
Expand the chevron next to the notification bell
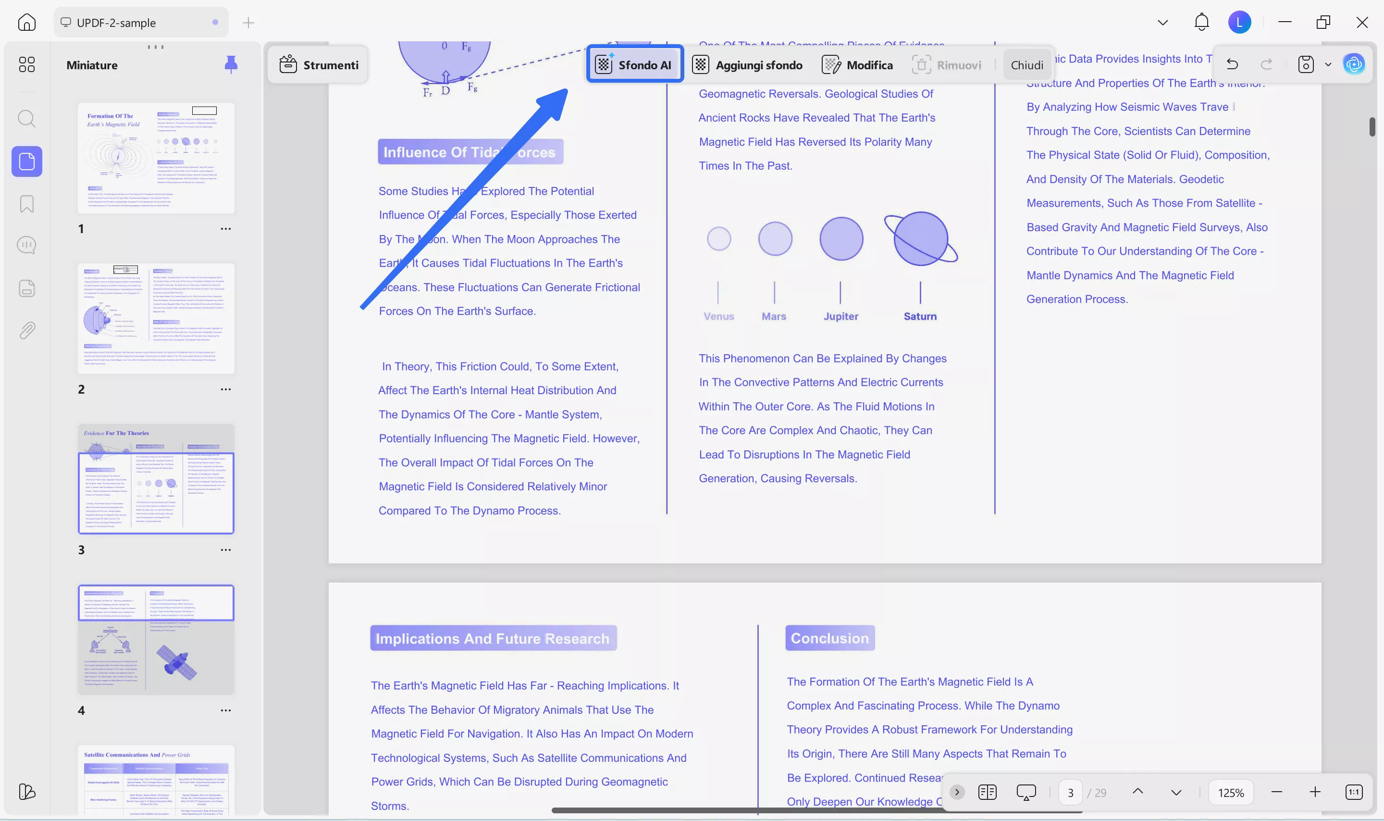[1163, 22]
